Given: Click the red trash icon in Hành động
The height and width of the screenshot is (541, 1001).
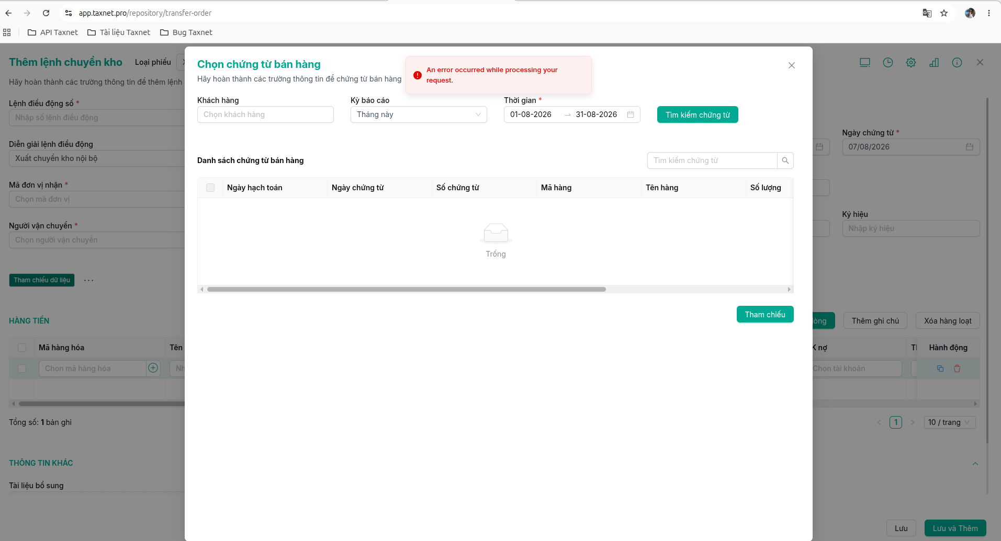Looking at the screenshot, I should tap(957, 369).
